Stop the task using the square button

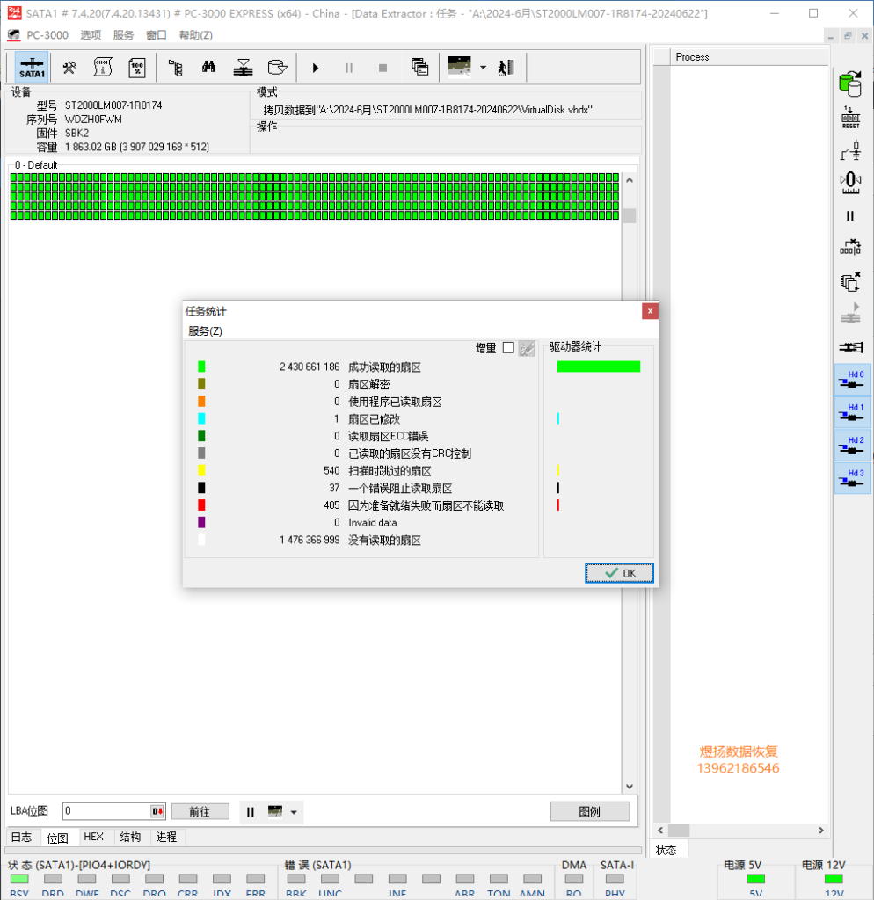[383, 68]
